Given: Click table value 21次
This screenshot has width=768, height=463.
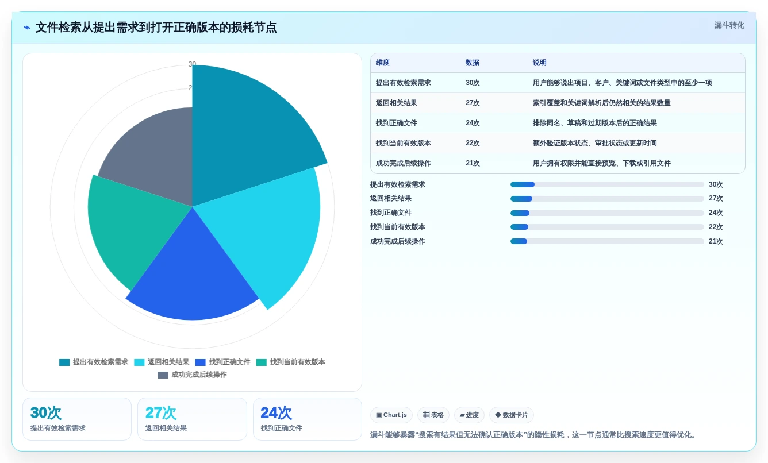Looking at the screenshot, I should (x=473, y=163).
